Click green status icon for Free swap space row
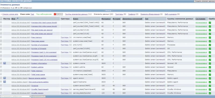Image resolution: width=215 pixels, height=98 pixels. 210,41
